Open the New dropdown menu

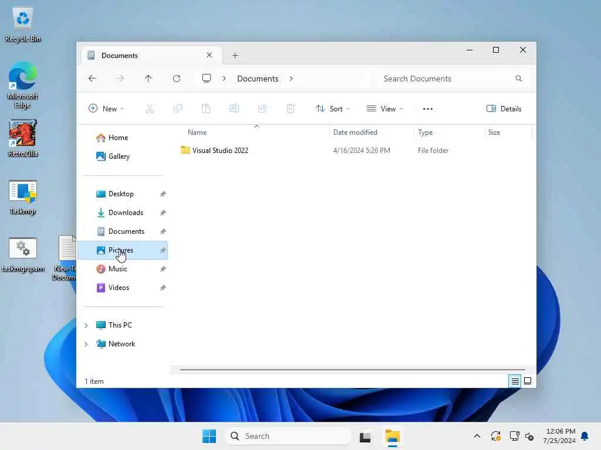pyautogui.click(x=106, y=108)
